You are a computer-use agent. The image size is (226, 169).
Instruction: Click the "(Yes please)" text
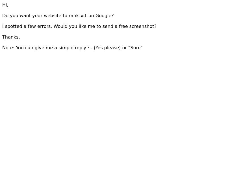pos(107,48)
